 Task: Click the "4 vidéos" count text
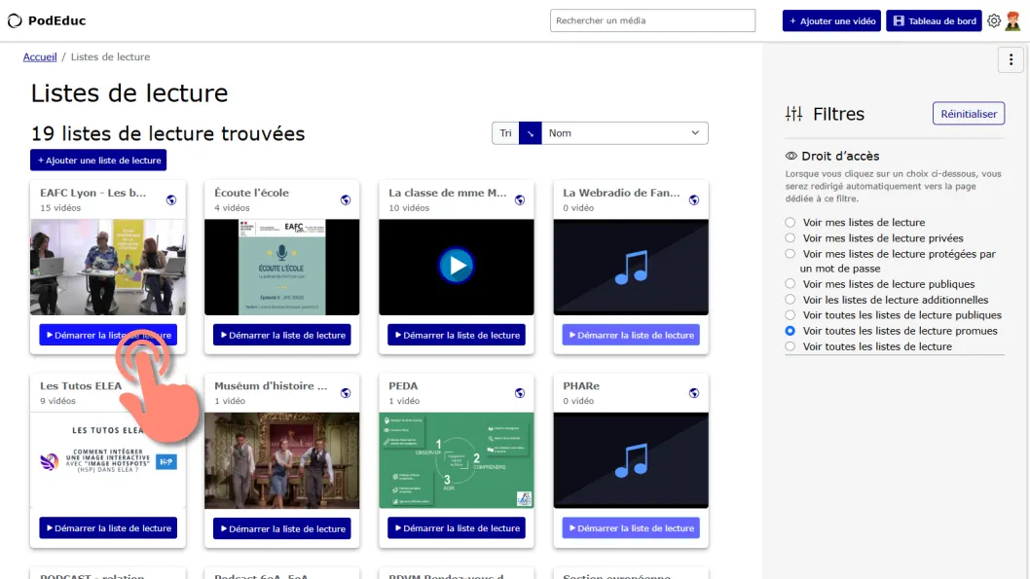click(x=232, y=208)
